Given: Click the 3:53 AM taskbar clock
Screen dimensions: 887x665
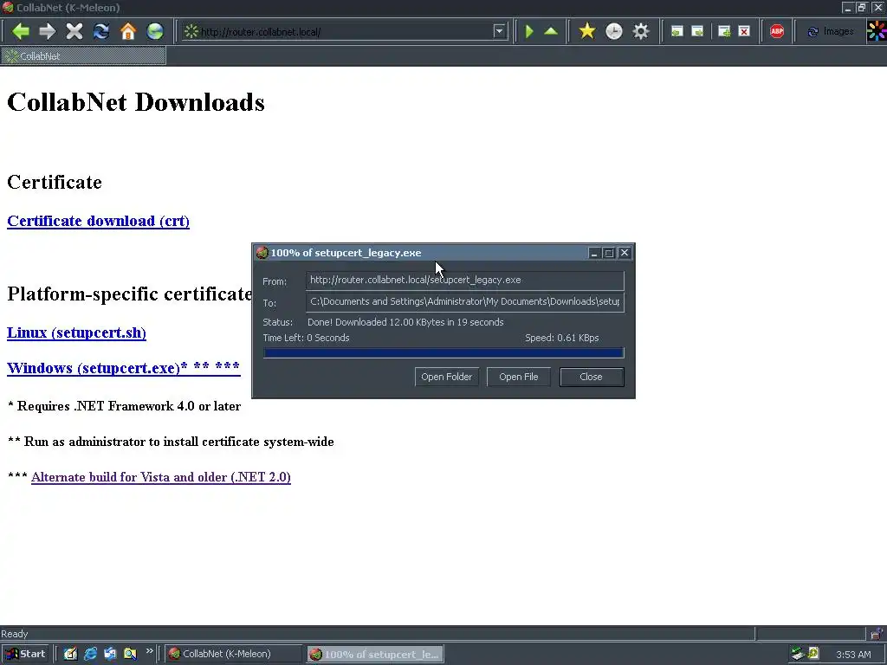Looking at the screenshot, I should 853,655.
